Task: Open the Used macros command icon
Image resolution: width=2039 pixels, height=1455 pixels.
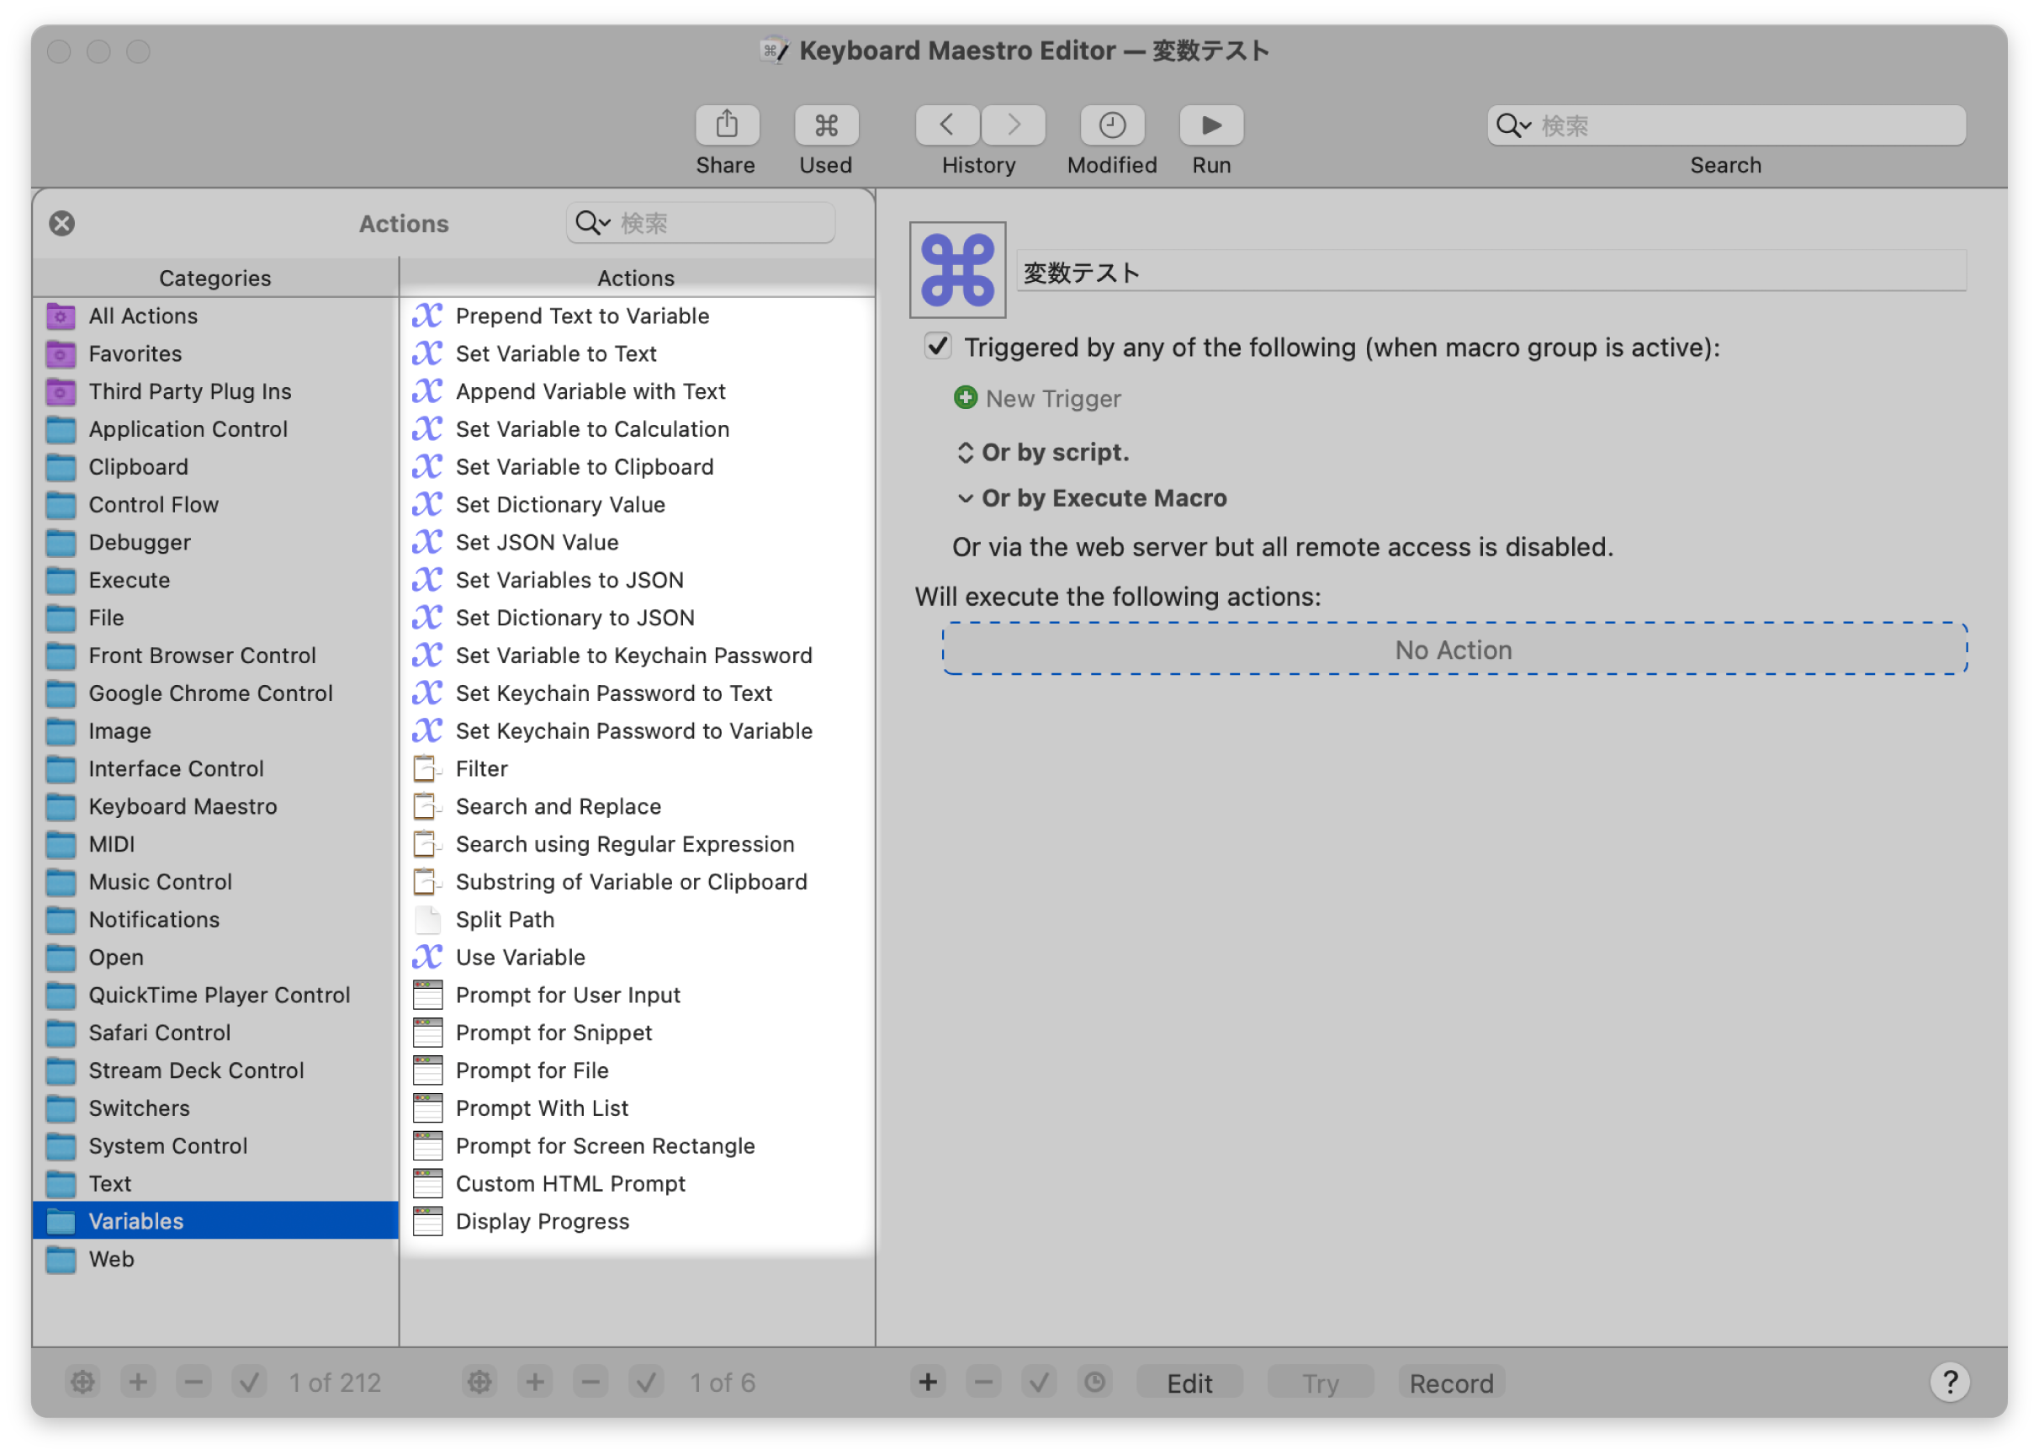Action: click(x=826, y=125)
